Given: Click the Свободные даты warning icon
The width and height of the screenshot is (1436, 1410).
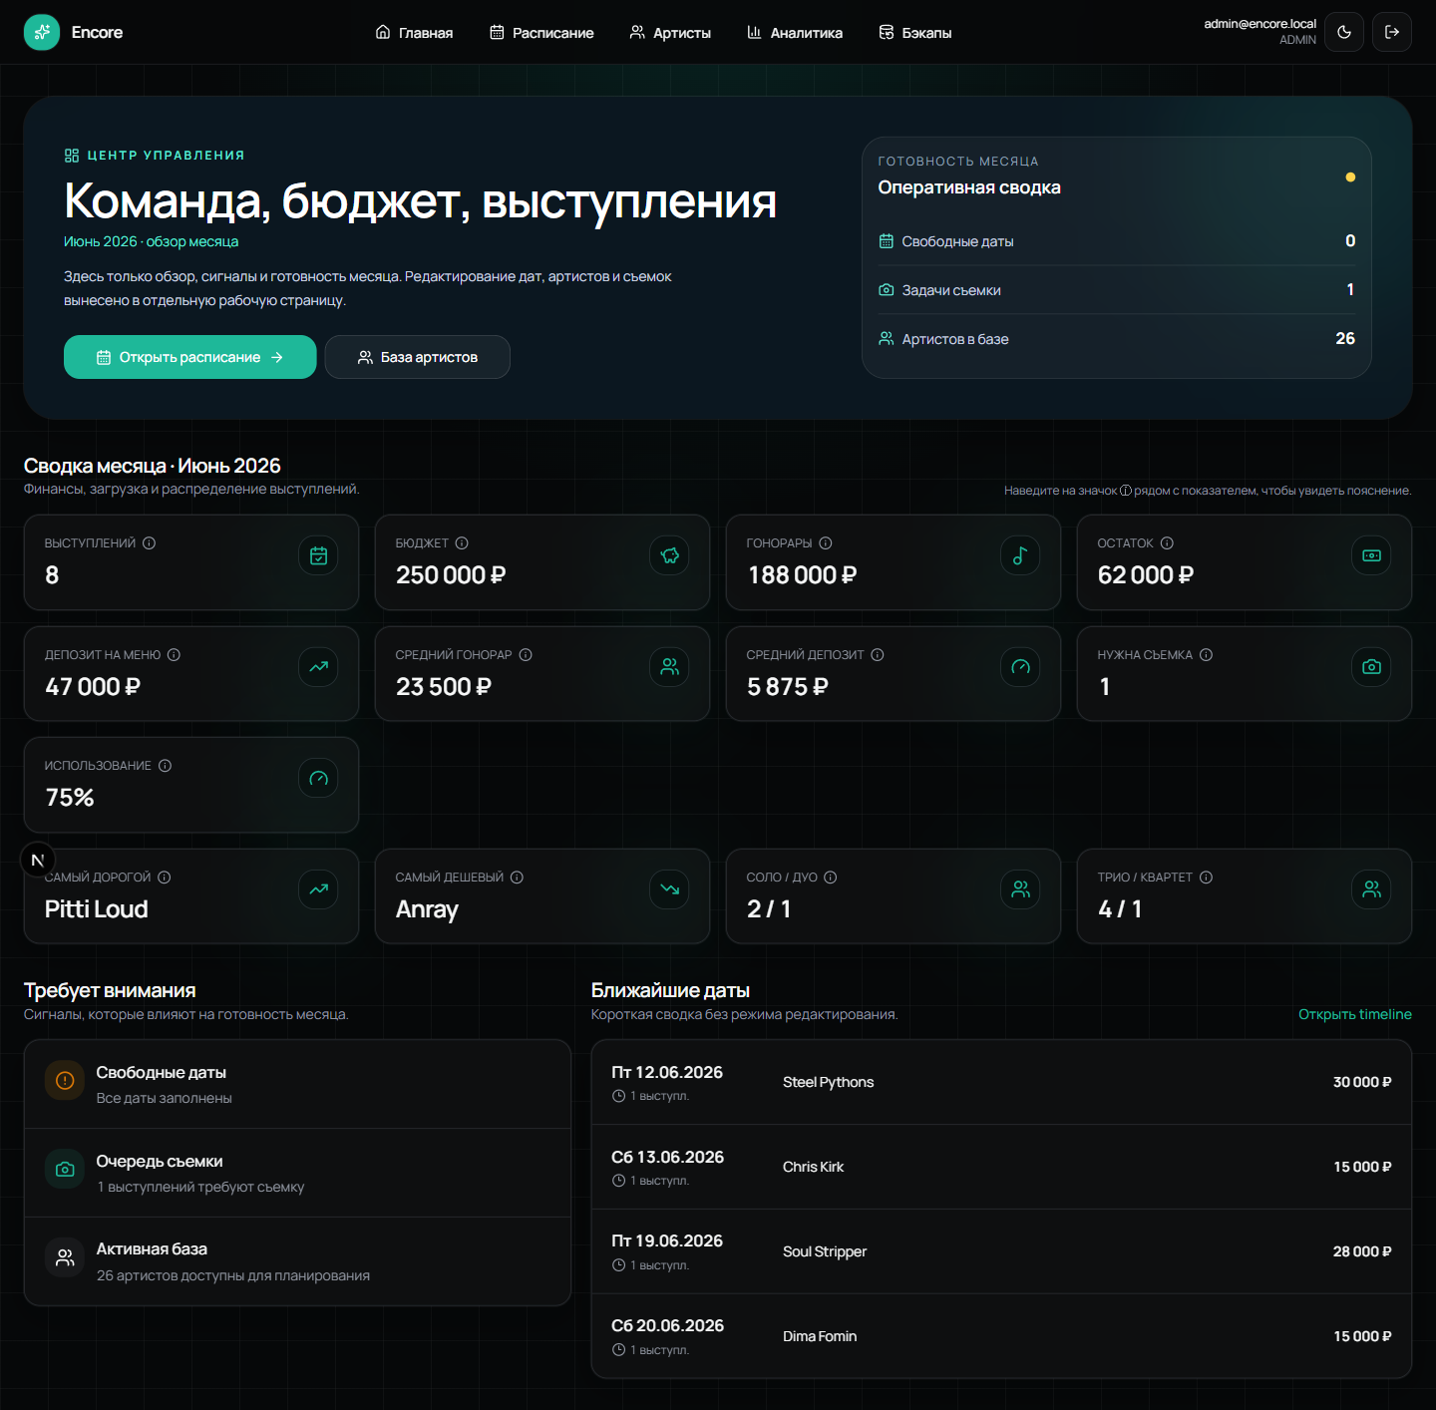Looking at the screenshot, I should coord(65,1081).
